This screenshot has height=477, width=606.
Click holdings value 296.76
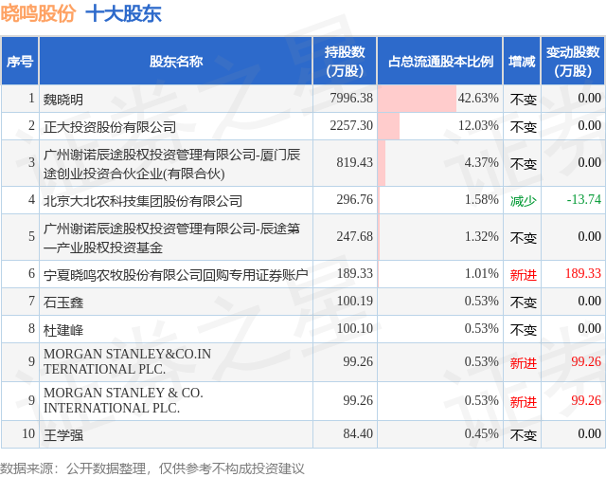pos(354,199)
